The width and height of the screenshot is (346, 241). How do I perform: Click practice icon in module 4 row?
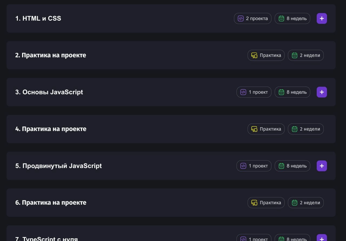(254, 129)
